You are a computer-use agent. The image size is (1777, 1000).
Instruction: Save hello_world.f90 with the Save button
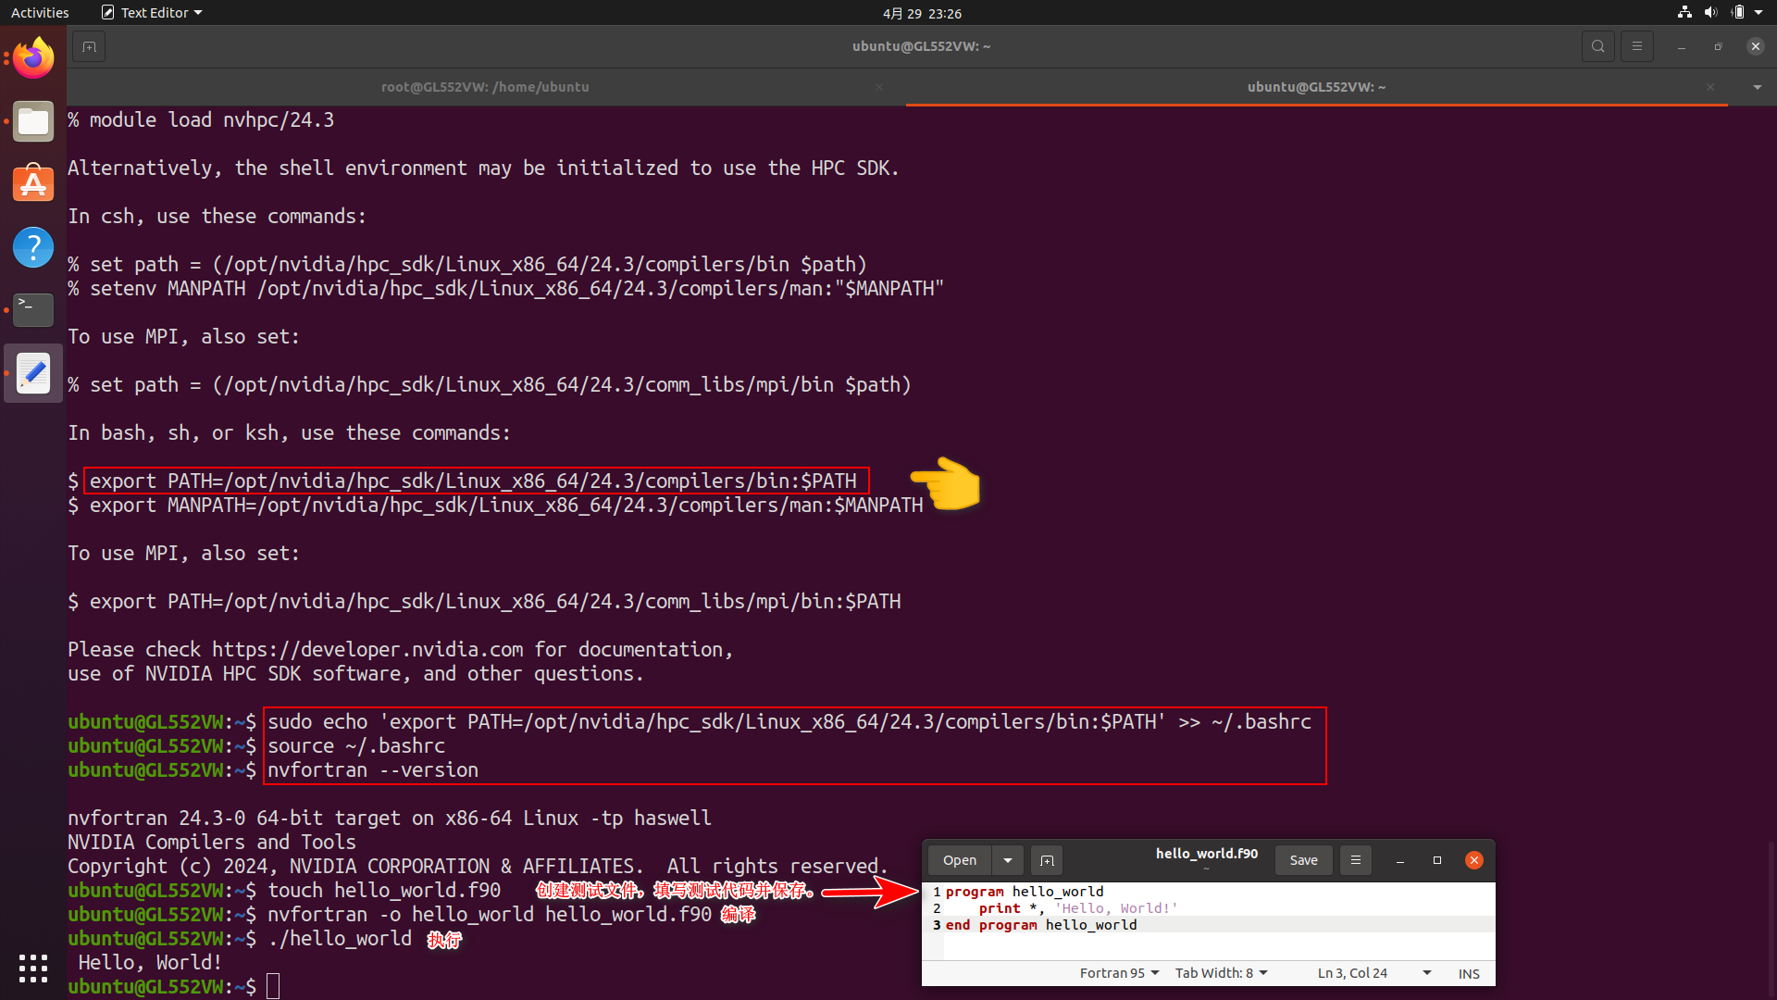click(x=1303, y=860)
